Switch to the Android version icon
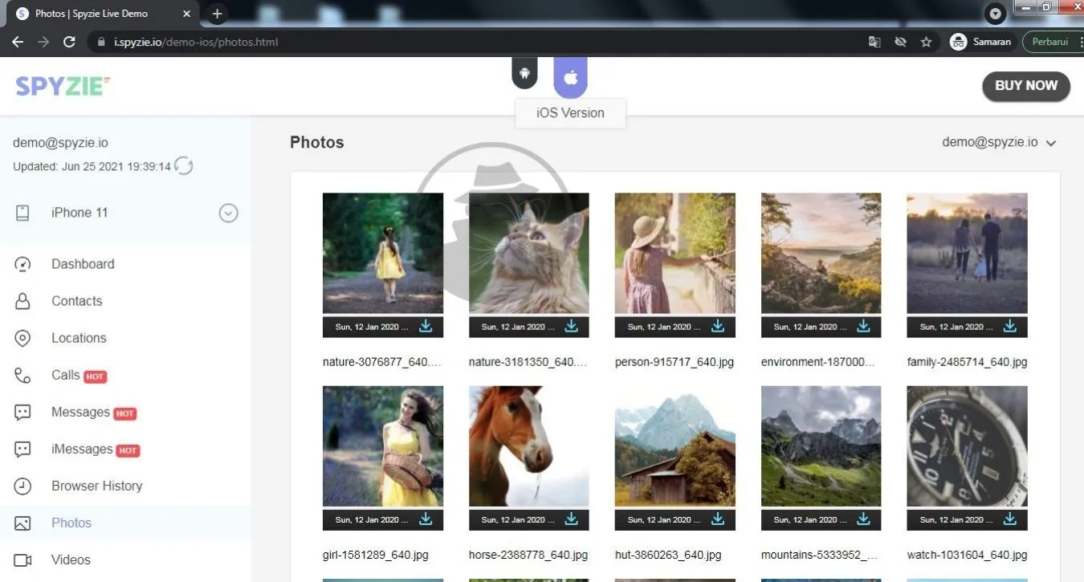1084x582 pixels. (524, 73)
